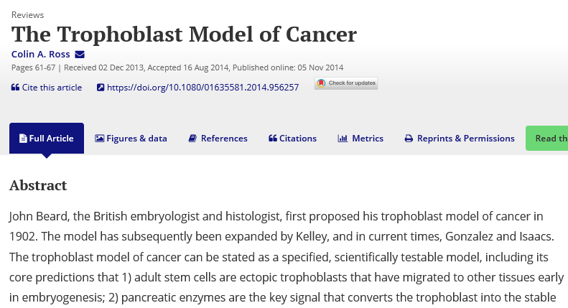Screen dimensions: 568x308
Task: Click the document icon on Full Article tab
Action: pos(23,139)
